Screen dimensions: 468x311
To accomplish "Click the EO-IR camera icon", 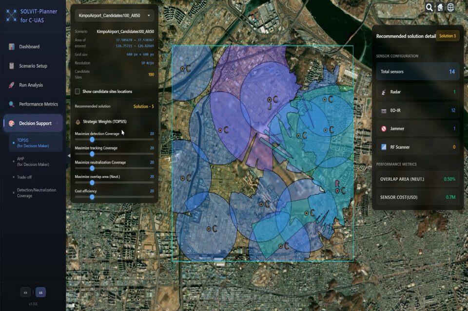I will [384, 110].
